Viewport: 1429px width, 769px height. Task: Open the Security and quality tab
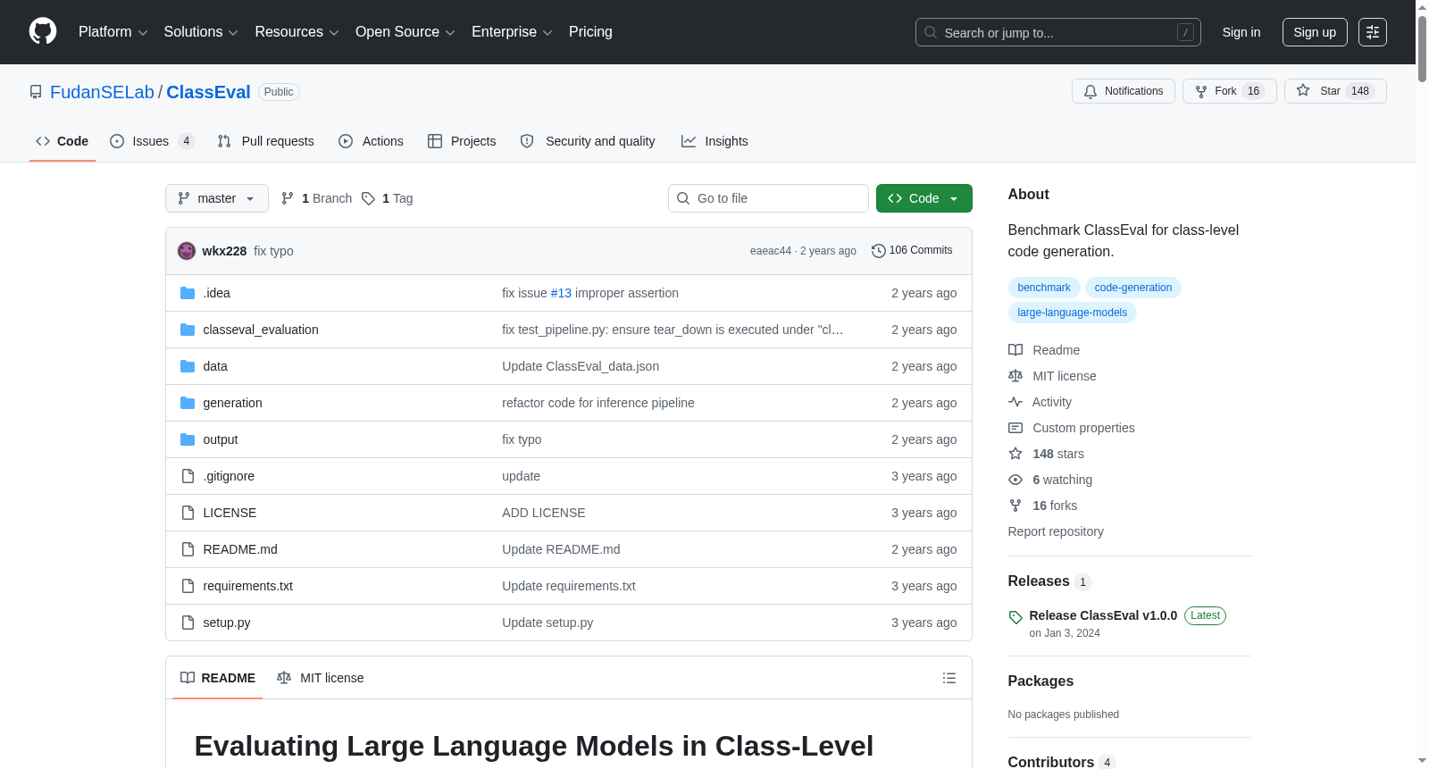tap(588, 141)
